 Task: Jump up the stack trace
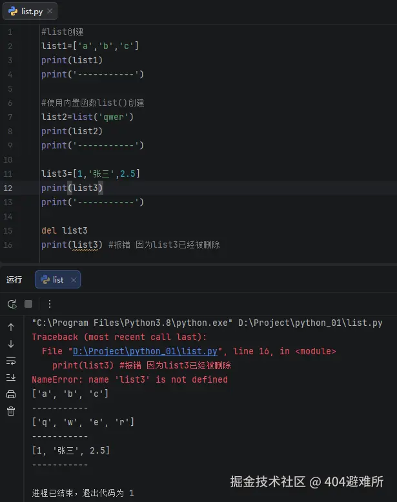pos(11,327)
